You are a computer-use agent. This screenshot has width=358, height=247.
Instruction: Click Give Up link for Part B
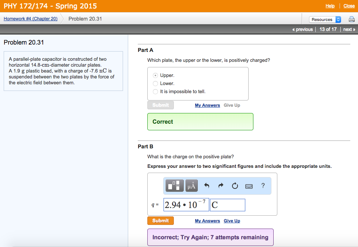tap(232, 221)
